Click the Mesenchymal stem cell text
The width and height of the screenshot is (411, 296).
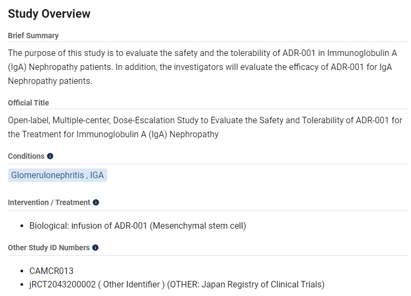[x=198, y=226]
